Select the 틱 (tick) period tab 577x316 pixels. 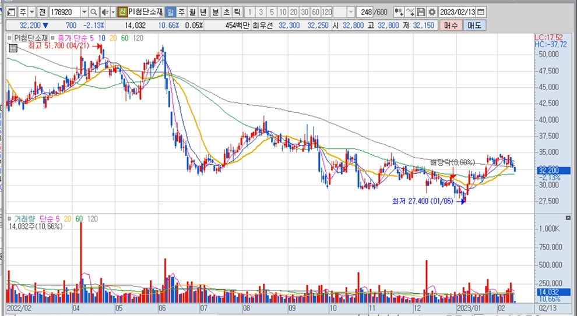point(237,12)
